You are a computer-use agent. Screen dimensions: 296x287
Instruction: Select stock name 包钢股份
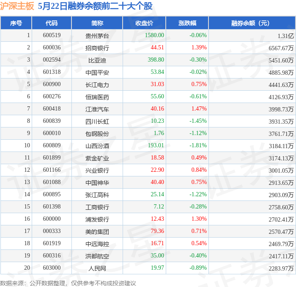97,134
